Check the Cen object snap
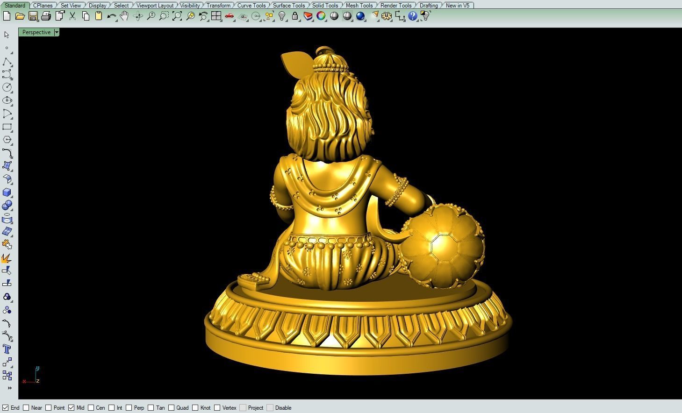This screenshot has height=413, width=682. click(91, 408)
